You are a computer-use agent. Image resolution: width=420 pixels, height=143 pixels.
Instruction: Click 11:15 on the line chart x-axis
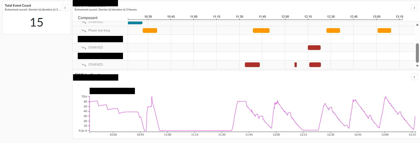[x=195, y=135]
